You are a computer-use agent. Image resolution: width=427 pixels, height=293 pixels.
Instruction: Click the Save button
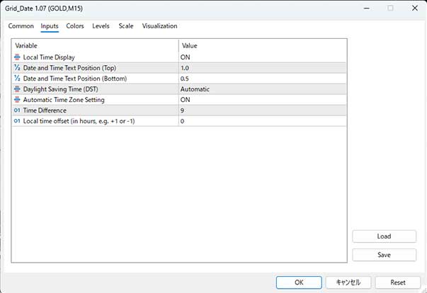(384, 255)
